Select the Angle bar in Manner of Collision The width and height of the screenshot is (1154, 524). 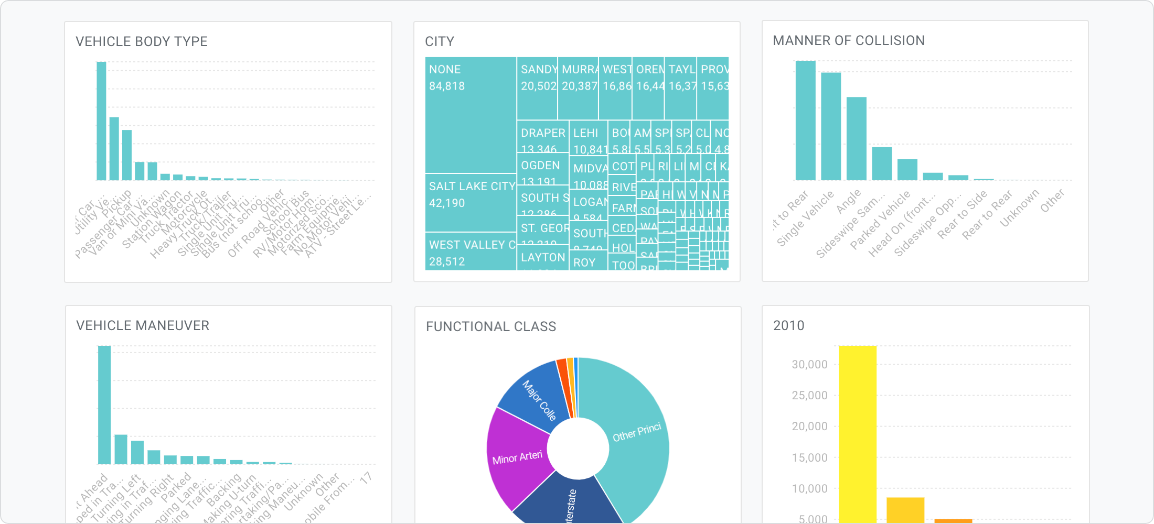pyautogui.click(x=857, y=138)
